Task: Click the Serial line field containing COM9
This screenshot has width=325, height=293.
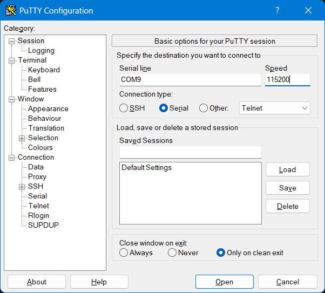Action: 190,80
